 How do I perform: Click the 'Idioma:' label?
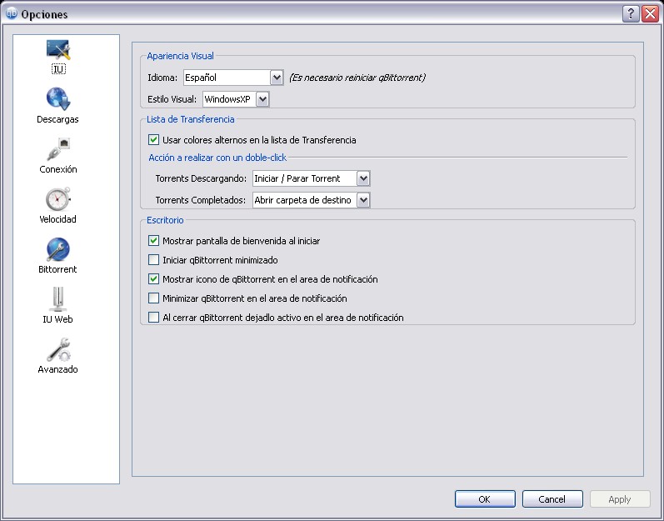162,78
